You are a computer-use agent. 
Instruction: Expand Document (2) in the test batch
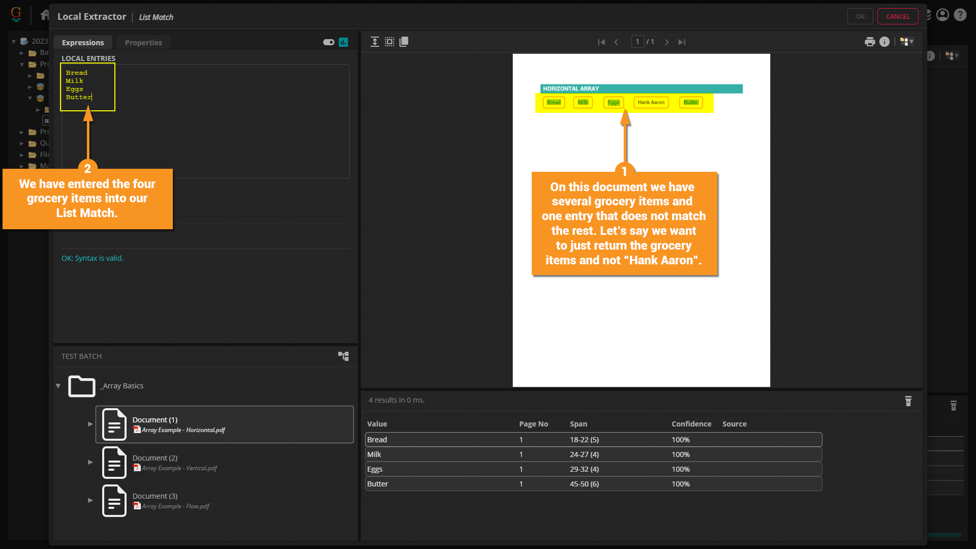click(90, 462)
